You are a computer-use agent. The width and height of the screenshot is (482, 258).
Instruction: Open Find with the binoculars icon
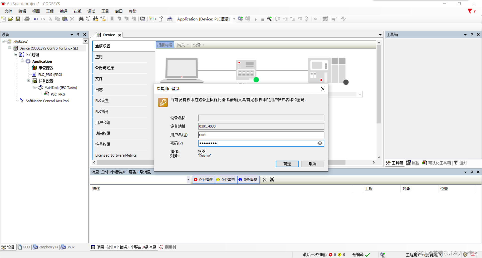pos(81,19)
